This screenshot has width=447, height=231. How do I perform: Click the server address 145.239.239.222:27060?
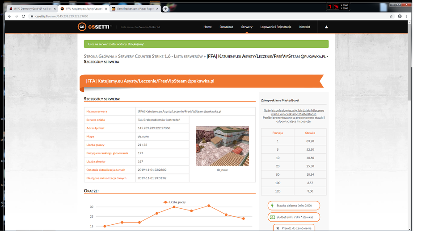coord(154,128)
